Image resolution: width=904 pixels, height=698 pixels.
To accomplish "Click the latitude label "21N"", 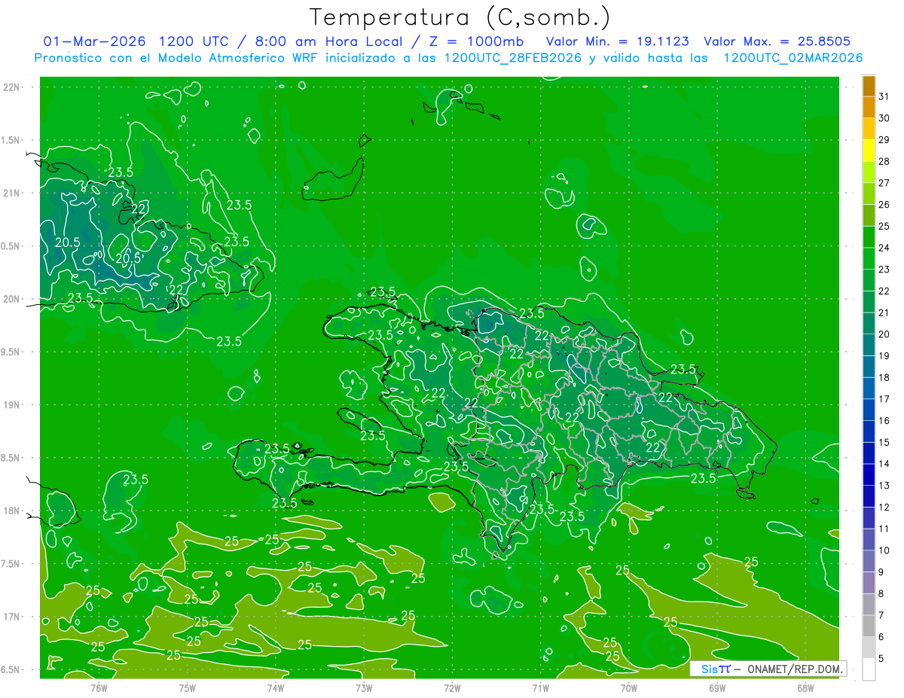I will click(x=11, y=193).
